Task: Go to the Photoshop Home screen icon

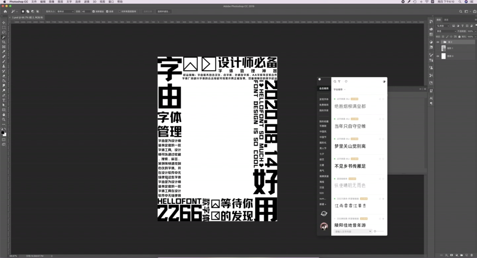Action: tap(5, 11)
